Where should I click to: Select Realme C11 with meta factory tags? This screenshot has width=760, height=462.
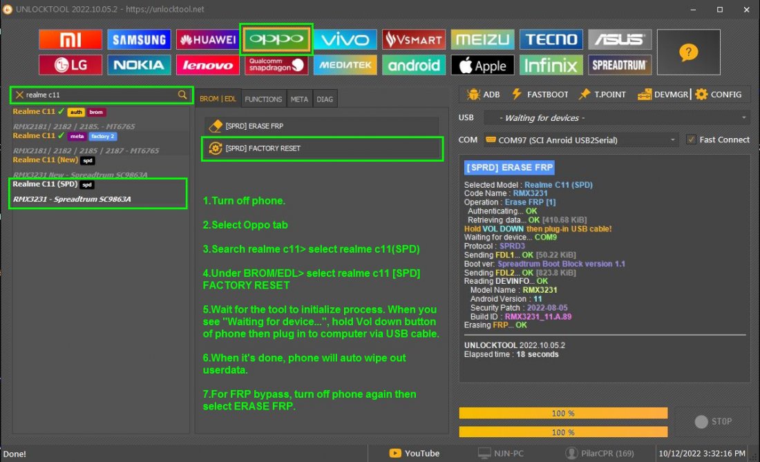coord(100,143)
